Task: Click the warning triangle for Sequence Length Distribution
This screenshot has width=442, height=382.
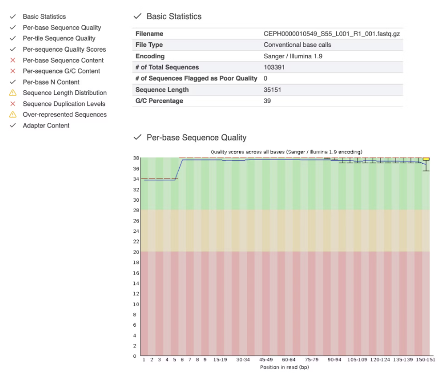Action: pos(13,93)
